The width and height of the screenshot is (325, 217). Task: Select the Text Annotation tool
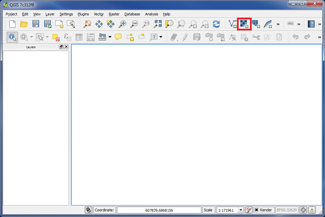tap(154, 37)
